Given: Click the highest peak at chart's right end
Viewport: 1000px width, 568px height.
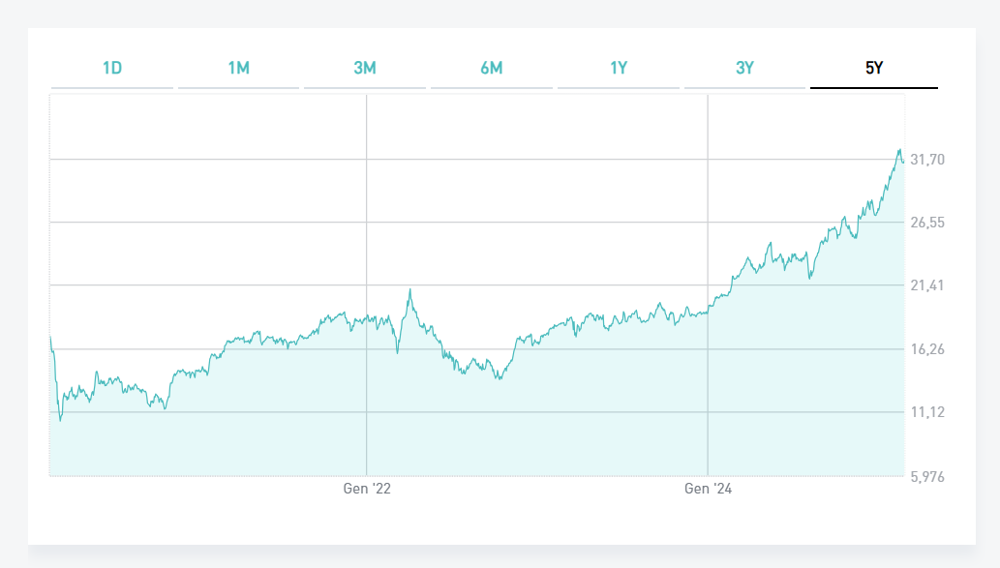Looking at the screenshot, I should tap(899, 150).
